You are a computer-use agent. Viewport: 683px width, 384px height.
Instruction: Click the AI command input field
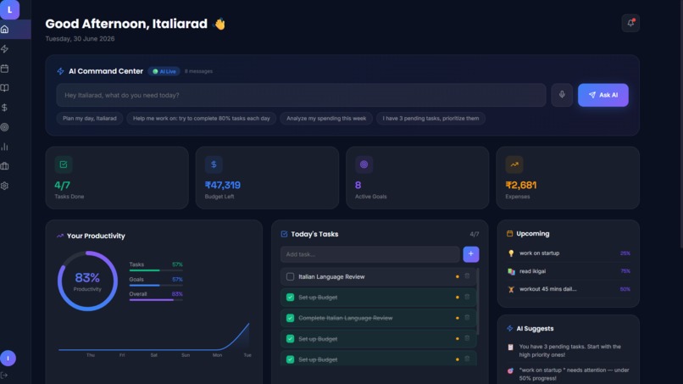tap(301, 95)
